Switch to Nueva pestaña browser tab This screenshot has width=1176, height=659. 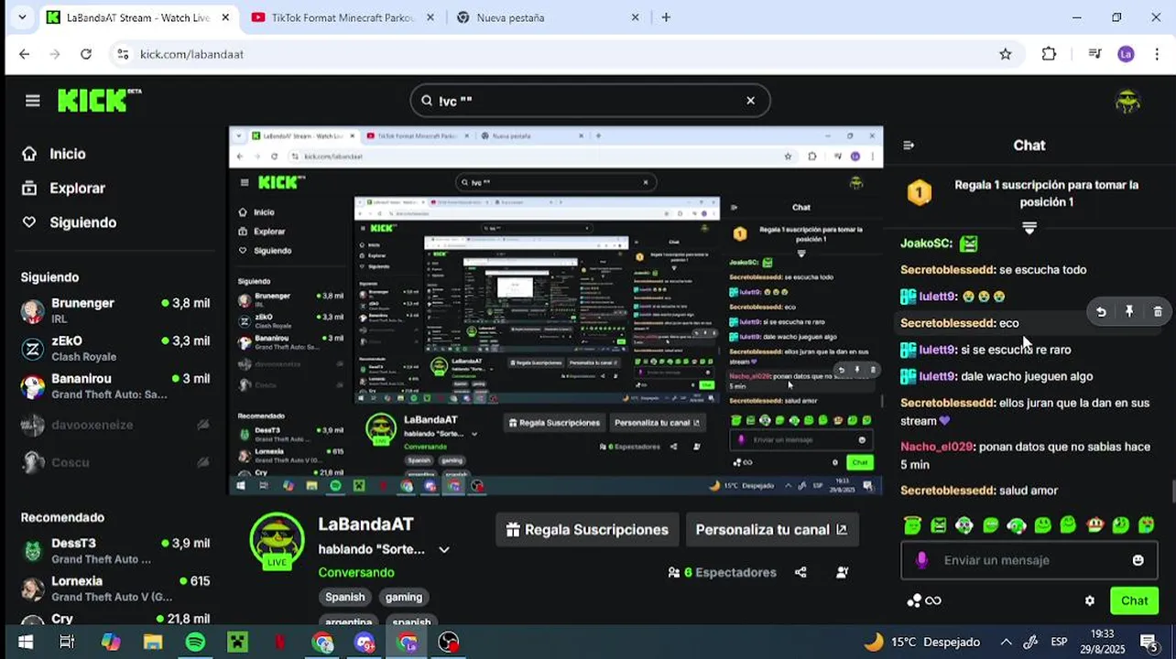pos(550,17)
